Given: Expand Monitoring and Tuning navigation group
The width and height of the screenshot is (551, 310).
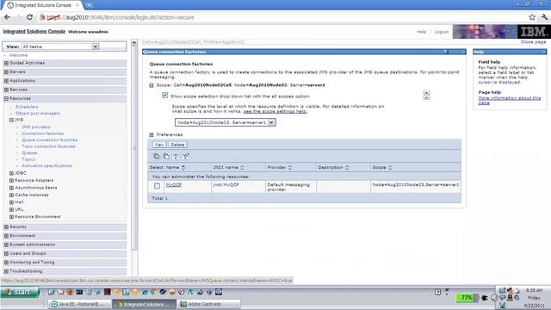Looking at the screenshot, I should (6, 263).
